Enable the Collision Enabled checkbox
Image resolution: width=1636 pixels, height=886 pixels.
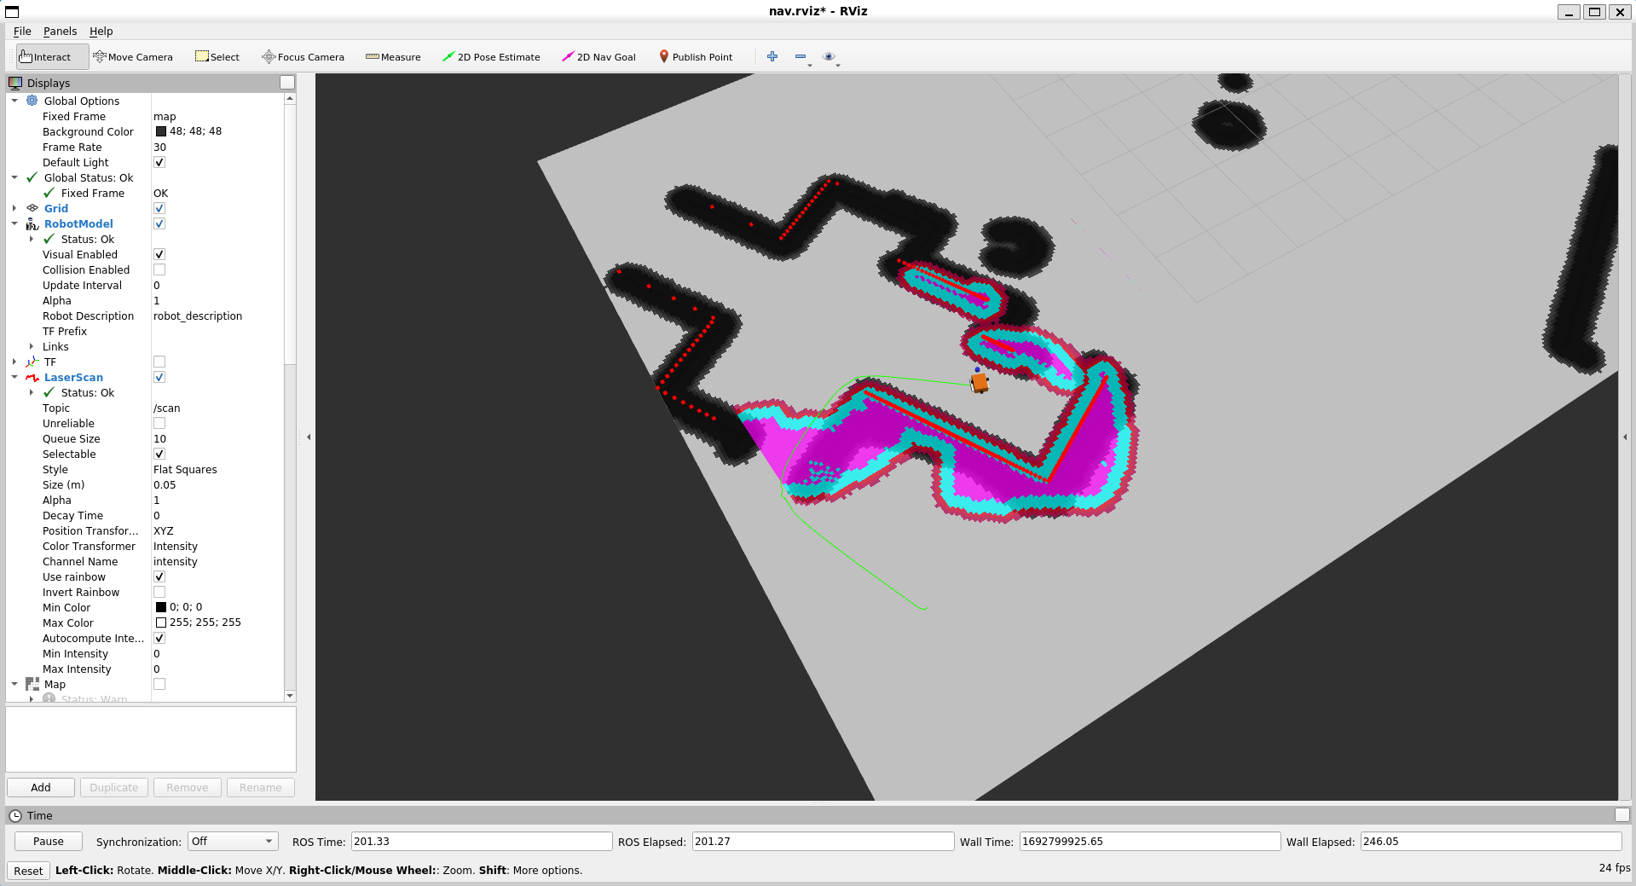click(x=159, y=269)
